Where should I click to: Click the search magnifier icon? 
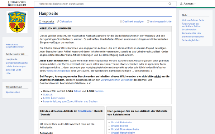pyautogui.click(x=170, y=4)
